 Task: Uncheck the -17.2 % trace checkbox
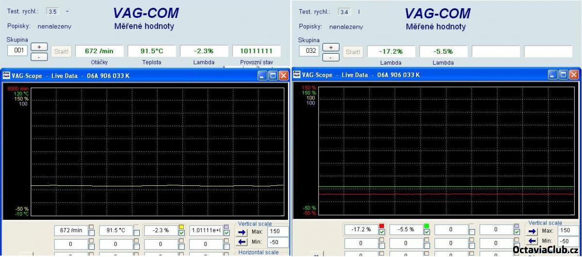[382, 232]
